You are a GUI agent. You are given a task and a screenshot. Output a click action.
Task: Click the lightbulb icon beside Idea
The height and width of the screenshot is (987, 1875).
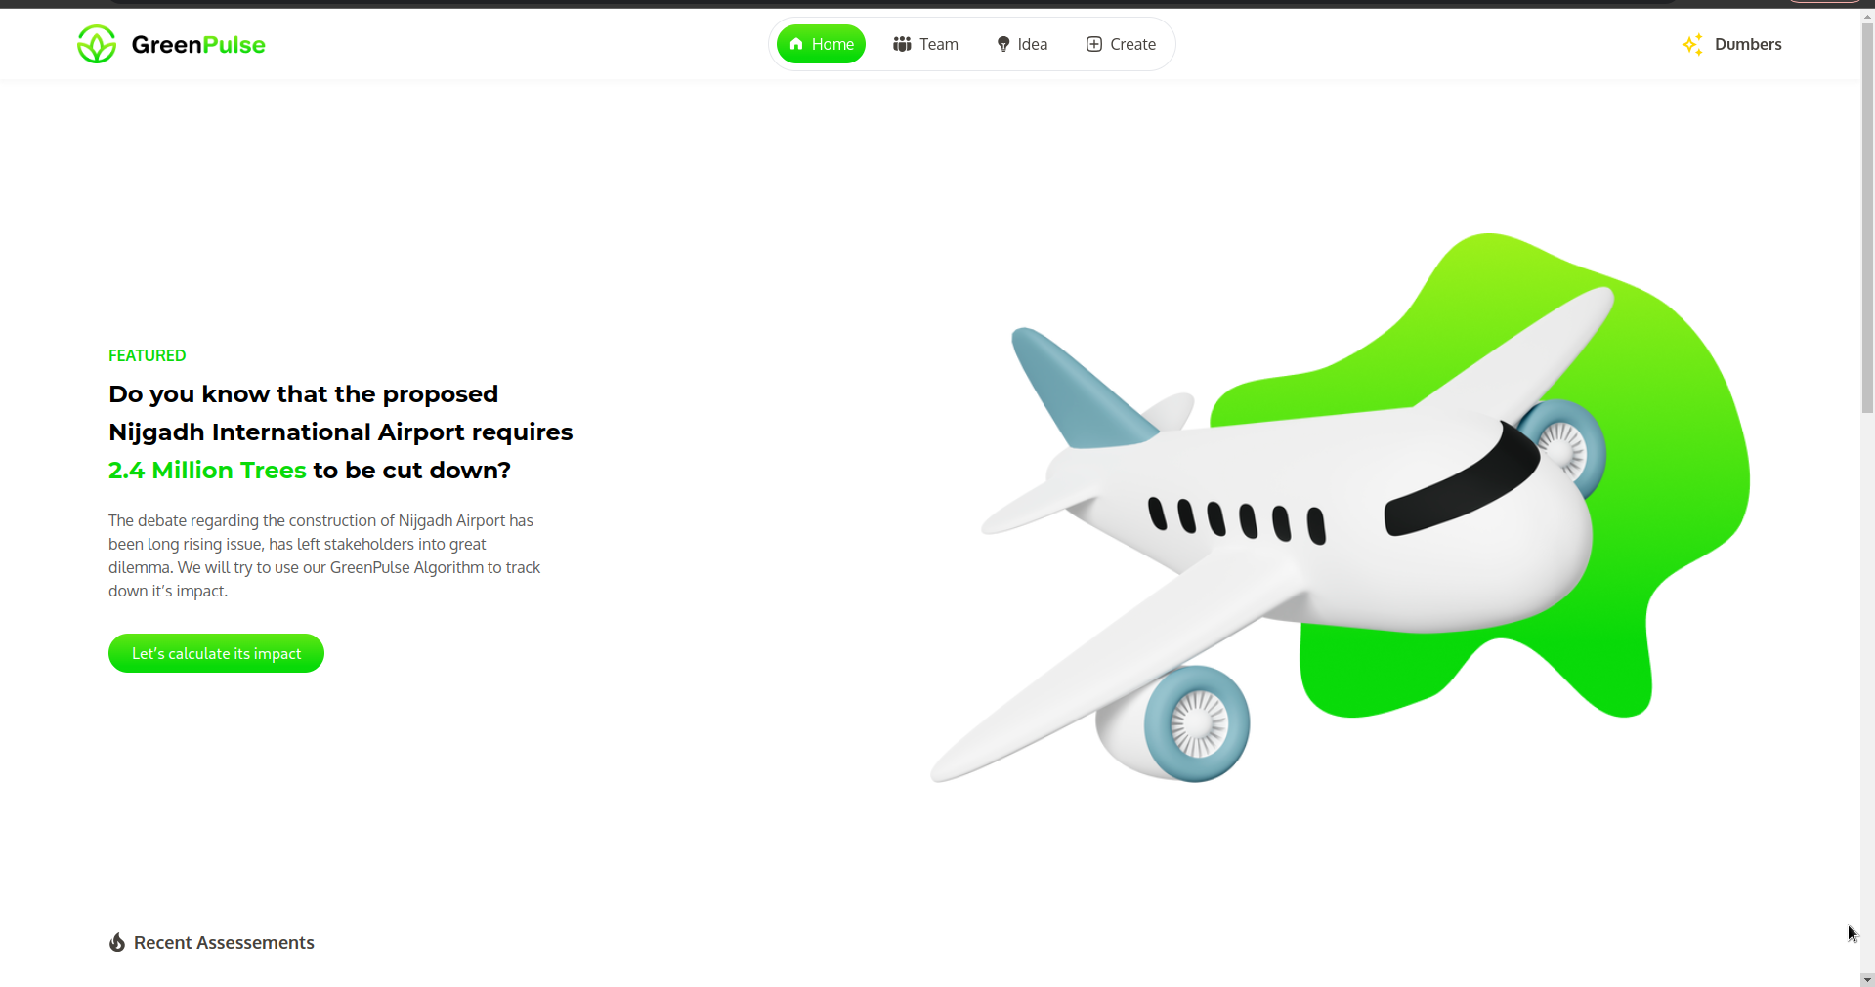pyautogui.click(x=1002, y=44)
